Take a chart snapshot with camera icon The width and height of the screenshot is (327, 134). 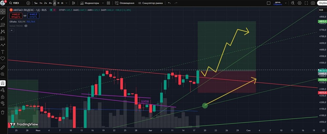tap(313, 3)
